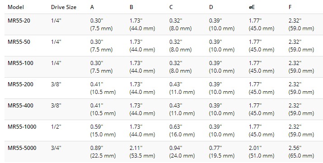Select the MR55-5000 model cell
Image resolution: width=323 pixels, height=163 pixels.
coord(22,148)
